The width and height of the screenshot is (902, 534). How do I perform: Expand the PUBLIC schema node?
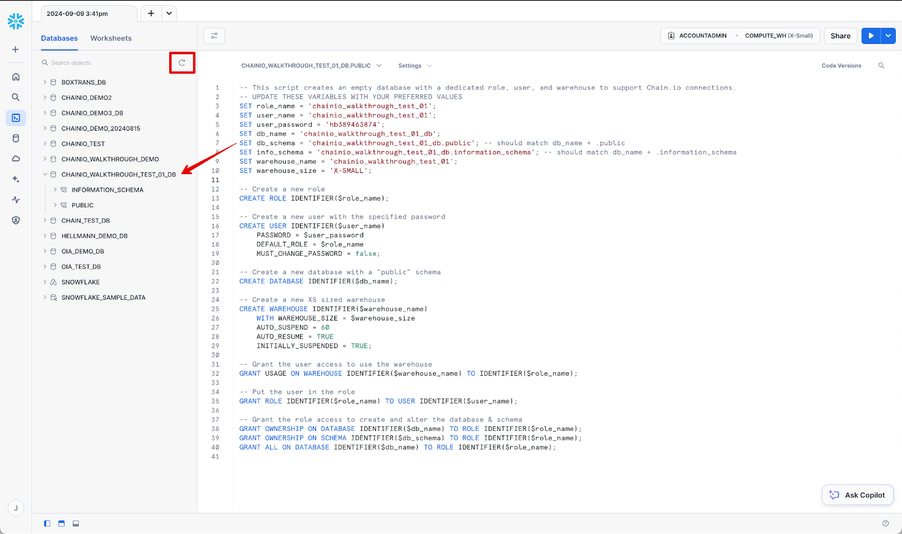point(55,205)
